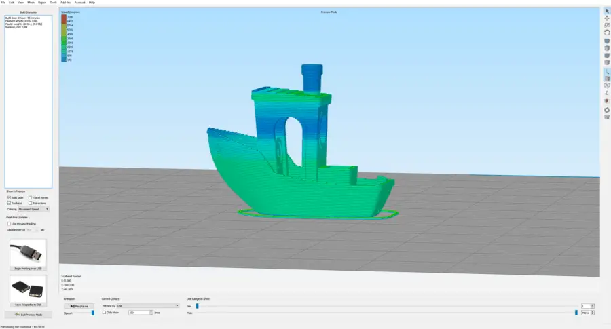Click the USB cable picture
The height and width of the screenshot is (329, 611).
coord(28,253)
